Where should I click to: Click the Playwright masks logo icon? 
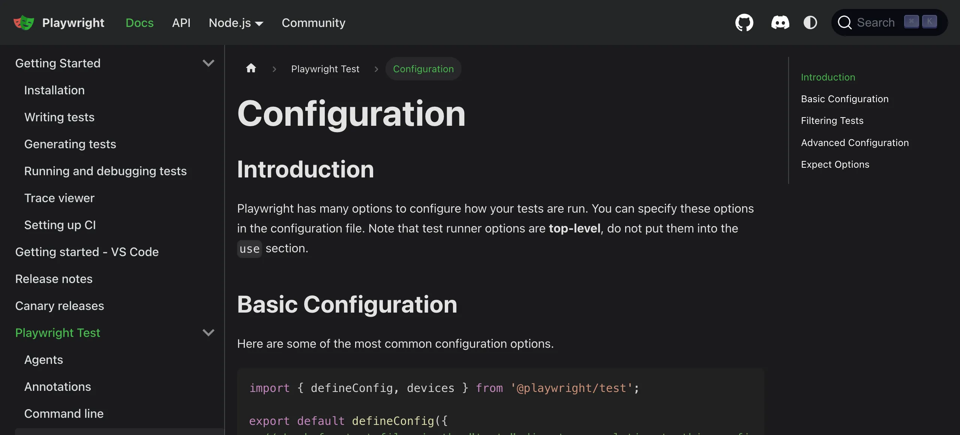pos(24,23)
